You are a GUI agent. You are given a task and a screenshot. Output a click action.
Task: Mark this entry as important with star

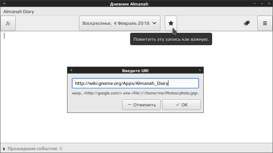(171, 23)
